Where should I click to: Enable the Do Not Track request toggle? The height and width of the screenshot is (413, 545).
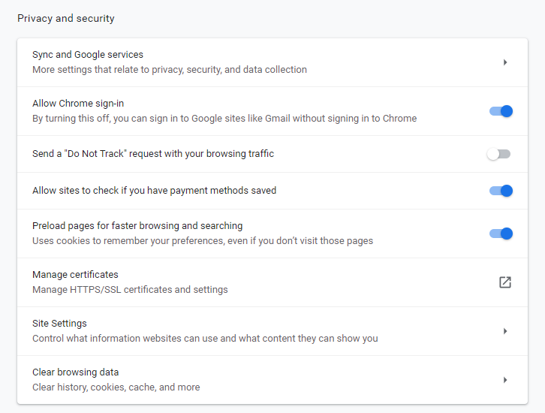[498, 154]
